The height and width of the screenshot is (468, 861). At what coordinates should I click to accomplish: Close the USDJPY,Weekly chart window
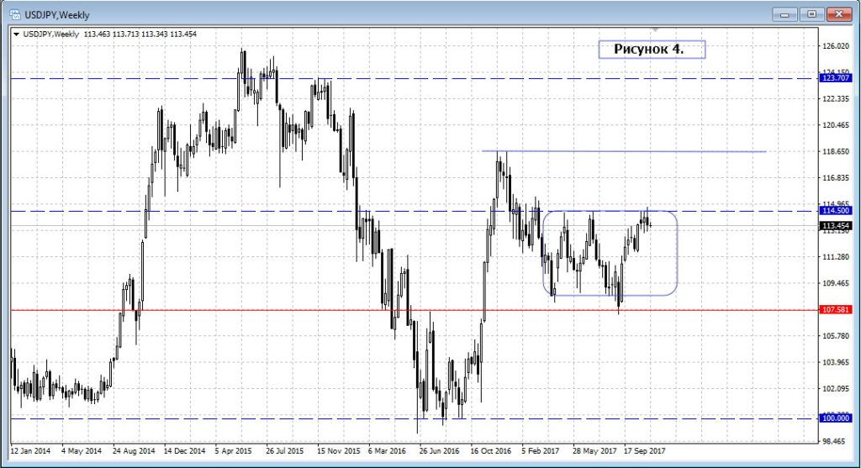[838, 13]
